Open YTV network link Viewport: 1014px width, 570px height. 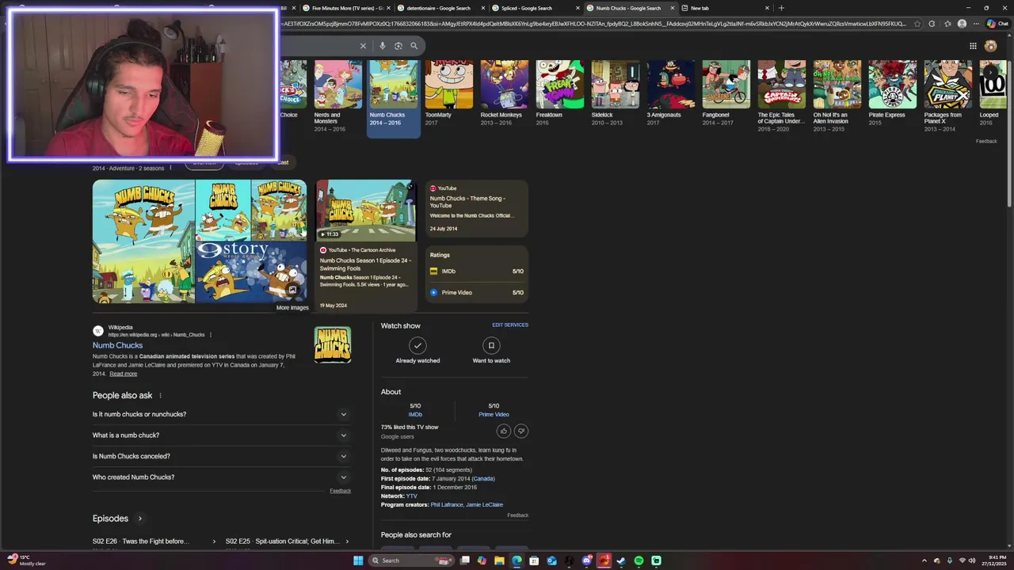(x=411, y=496)
